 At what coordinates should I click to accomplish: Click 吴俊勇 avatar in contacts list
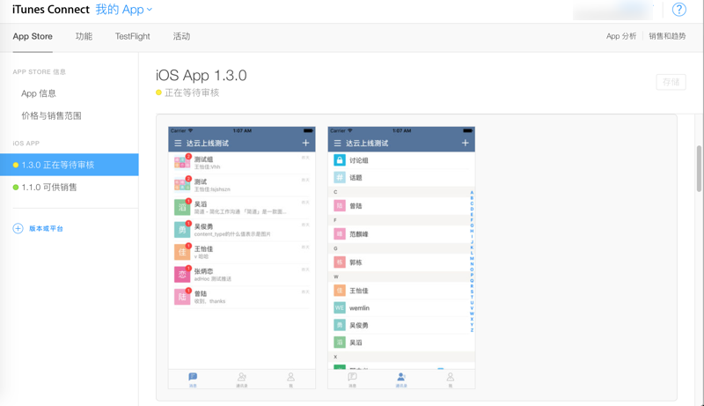[340, 325]
